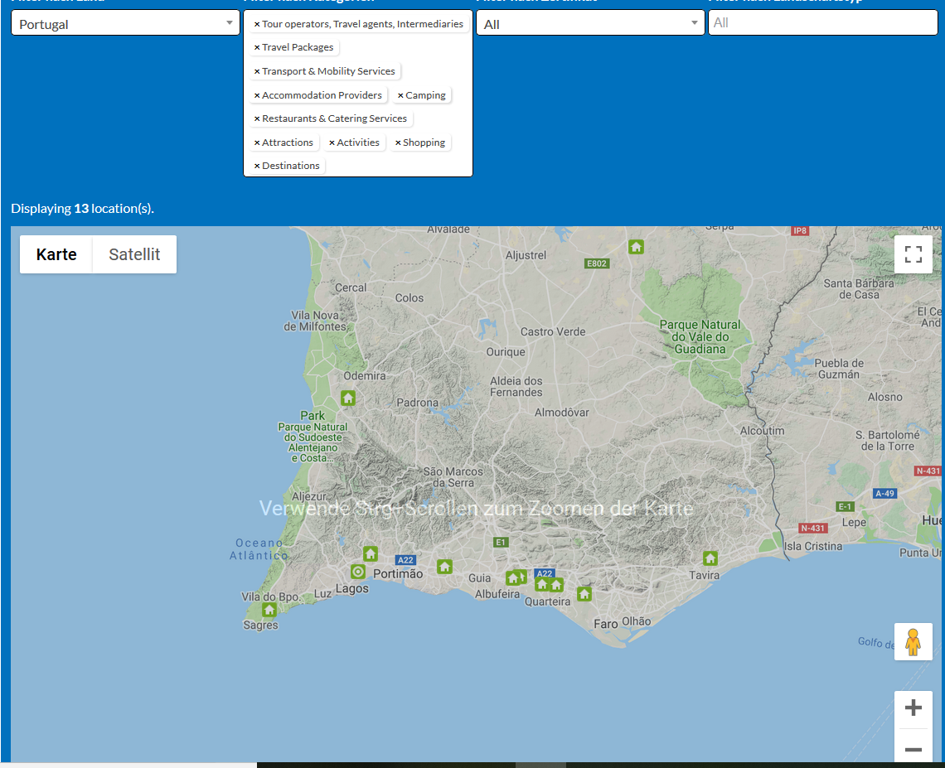Screen dimensions: 945x768
Task: Remove the Attractions tag
Action: pyautogui.click(x=257, y=142)
